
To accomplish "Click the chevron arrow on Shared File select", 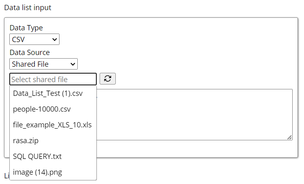I will tap(73, 64).
